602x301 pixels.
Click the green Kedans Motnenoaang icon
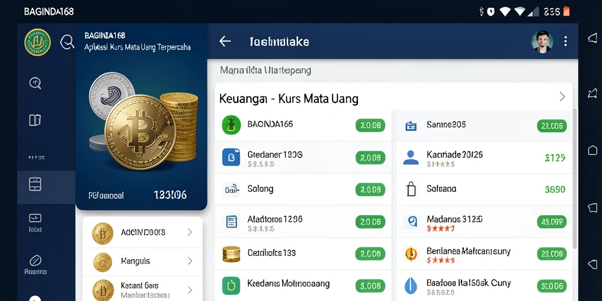point(231,286)
